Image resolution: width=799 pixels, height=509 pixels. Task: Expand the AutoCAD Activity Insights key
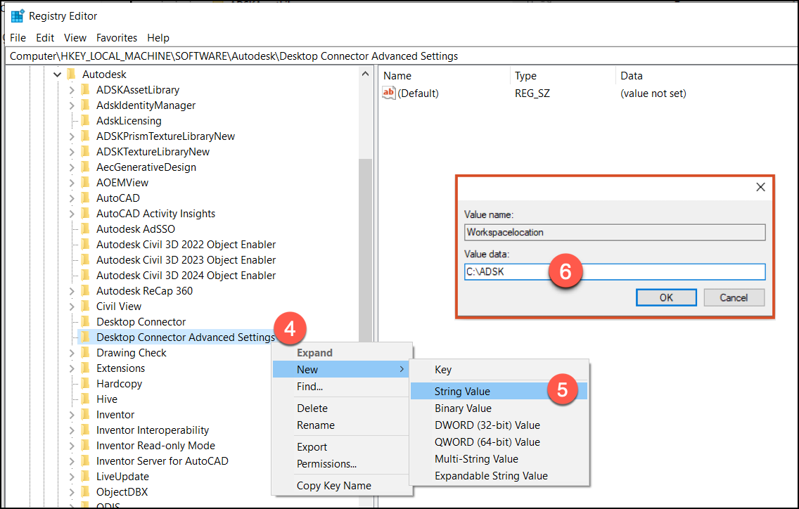click(x=72, y=214)
